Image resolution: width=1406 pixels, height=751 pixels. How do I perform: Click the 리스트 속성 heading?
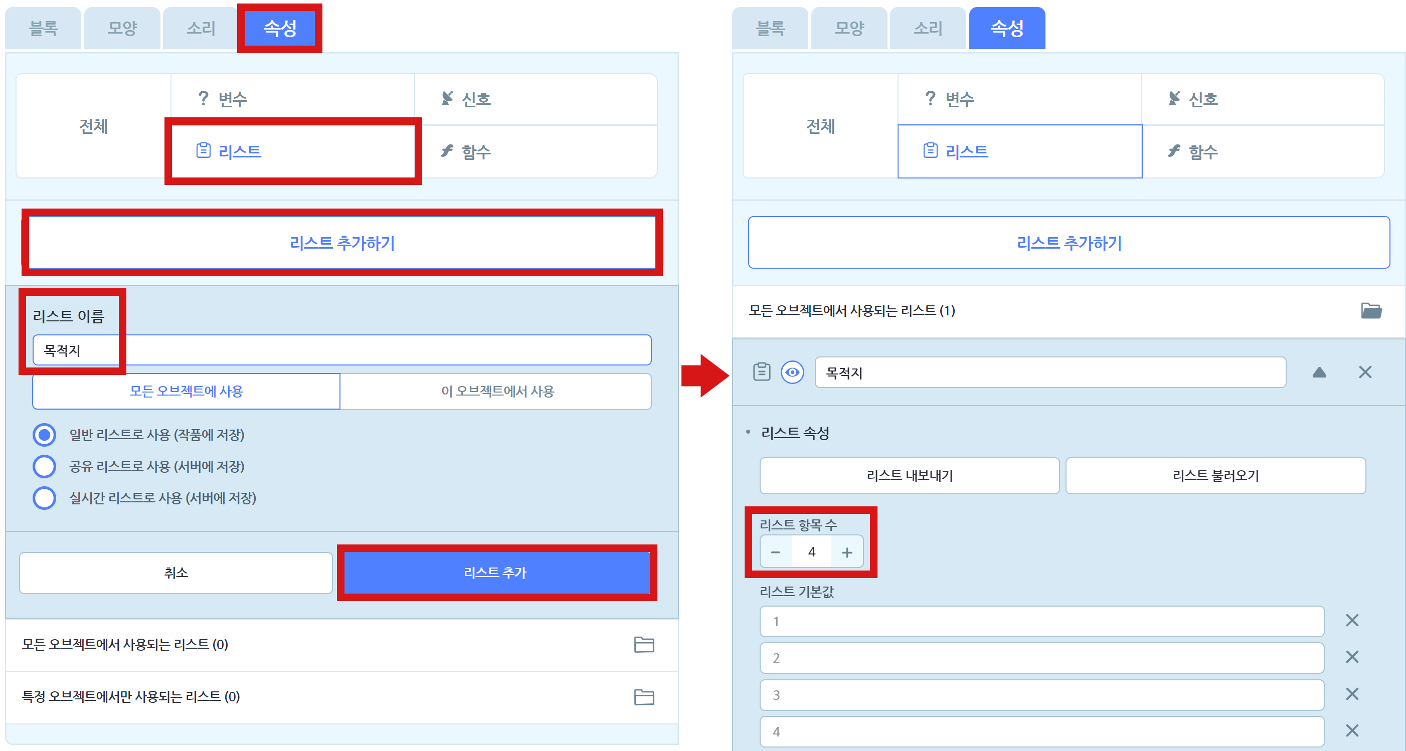pos(795,433)
